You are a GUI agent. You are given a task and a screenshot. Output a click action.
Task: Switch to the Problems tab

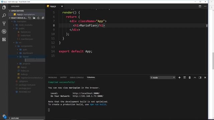tap(52, 77)
